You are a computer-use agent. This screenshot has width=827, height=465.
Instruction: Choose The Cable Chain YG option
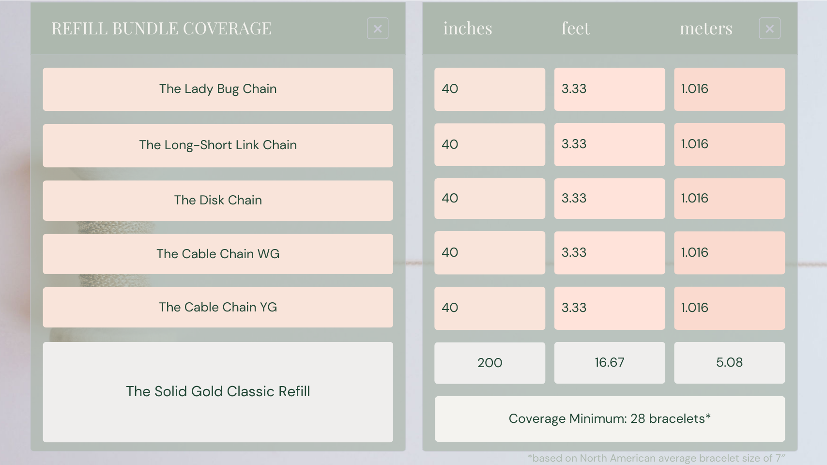pyautogui.click(x=218, y=307)
